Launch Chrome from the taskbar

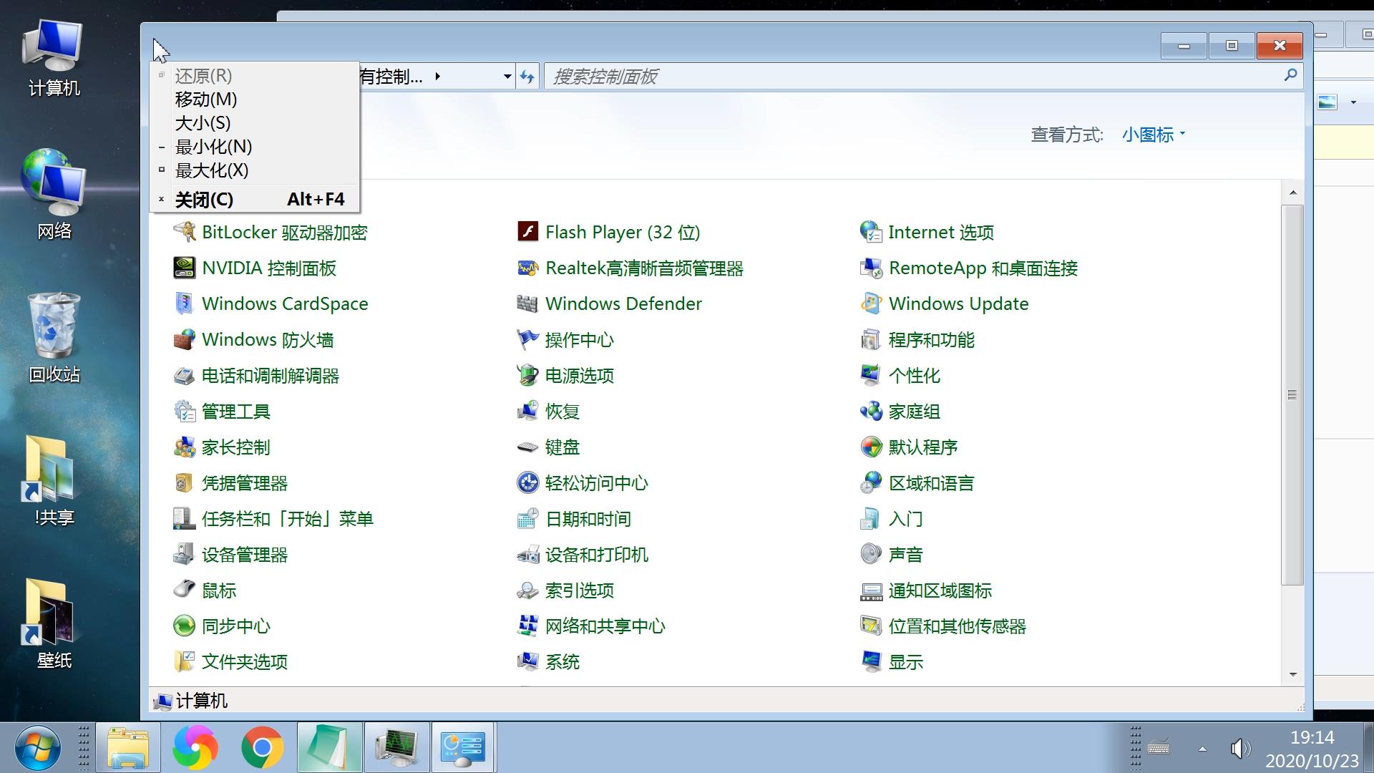[262, 747]
